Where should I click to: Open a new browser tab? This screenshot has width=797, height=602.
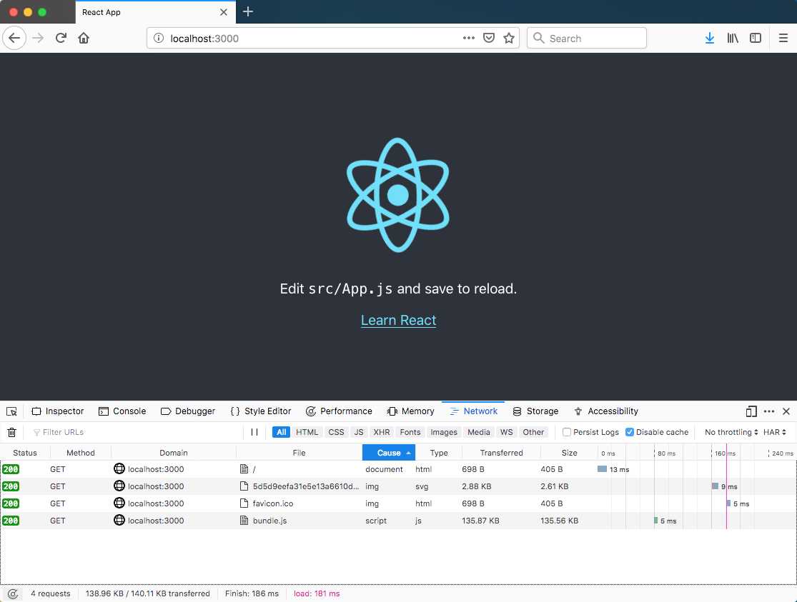coord(248,11)
